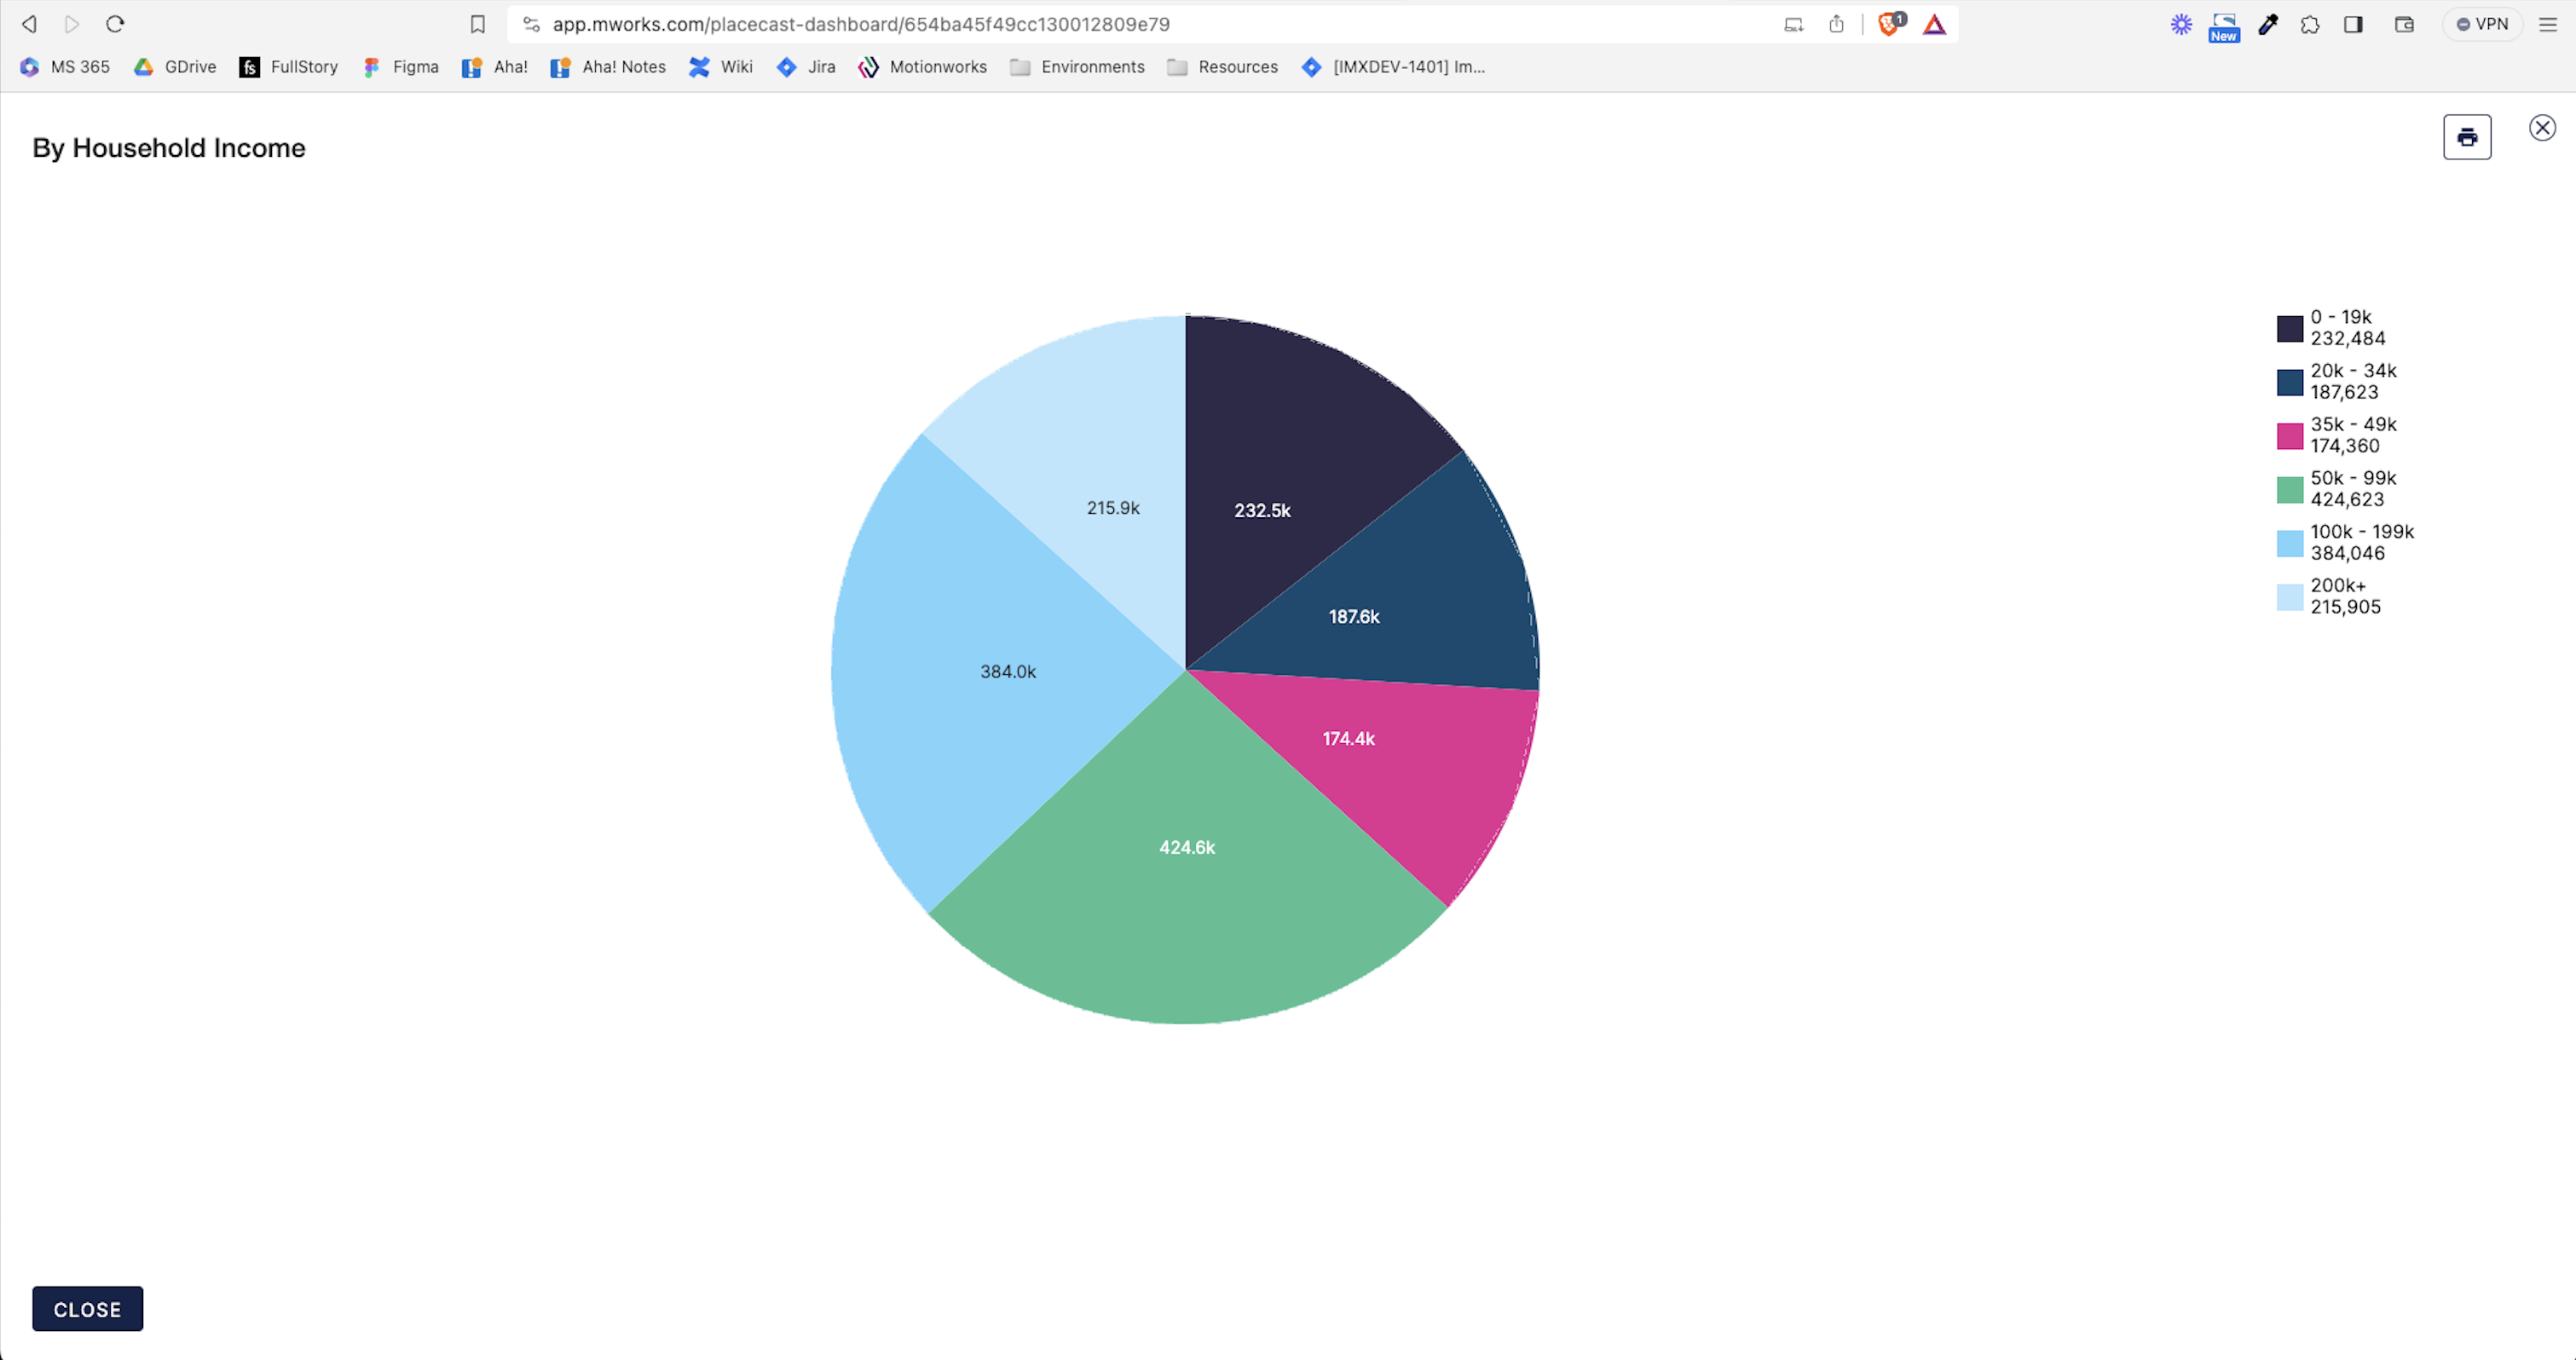
Task: Open the FullStory bookmark
Action: point(289,67)
